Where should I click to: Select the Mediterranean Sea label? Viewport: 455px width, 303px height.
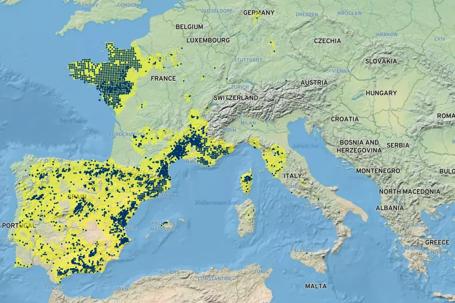coord(215,203)
